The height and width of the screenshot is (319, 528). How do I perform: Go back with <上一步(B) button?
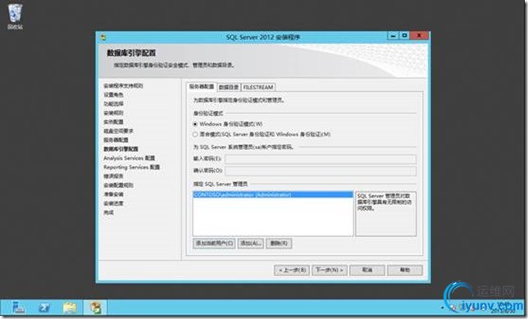tap(292, 270)
